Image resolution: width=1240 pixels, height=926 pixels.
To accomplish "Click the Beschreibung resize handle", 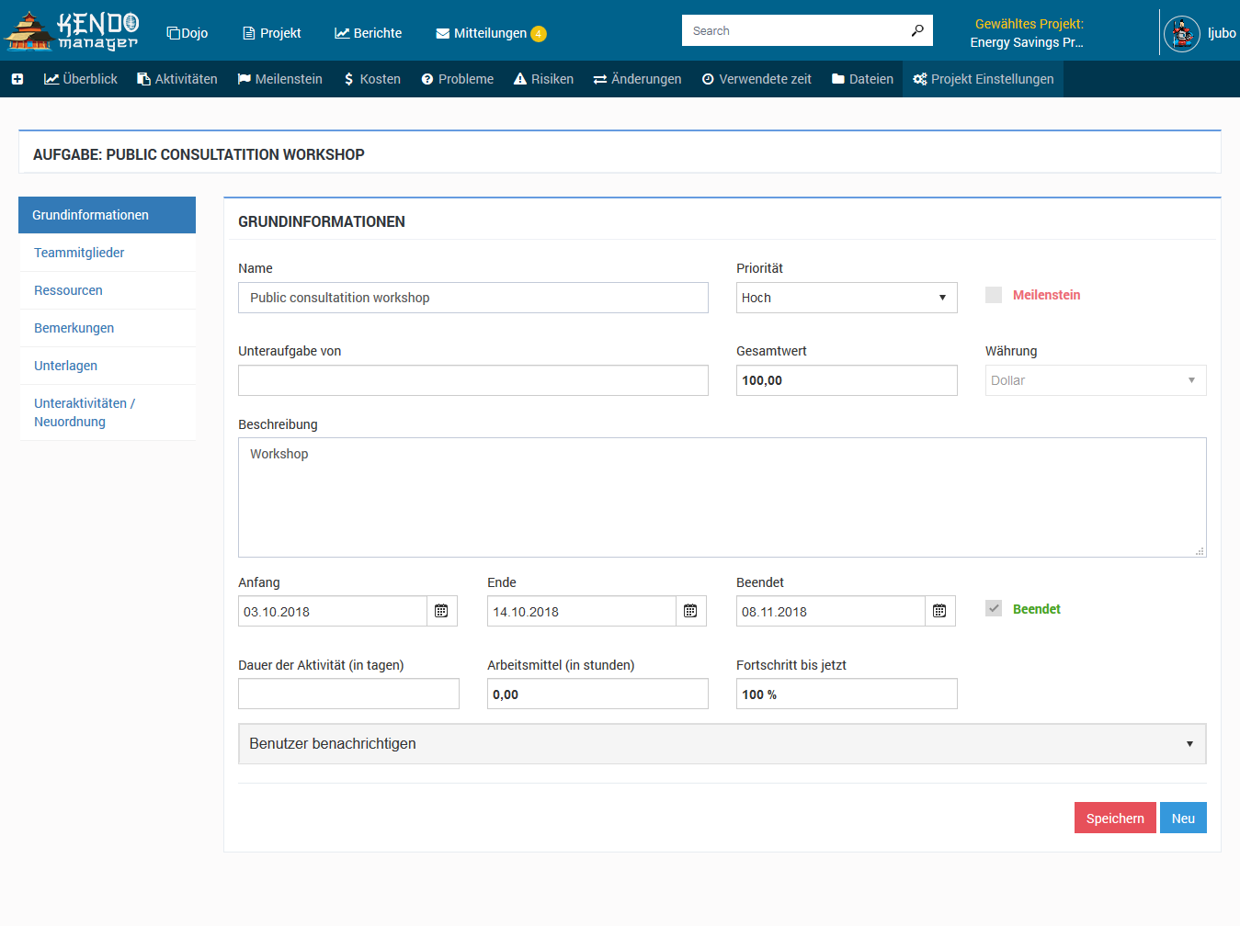I will point(1200,551).
